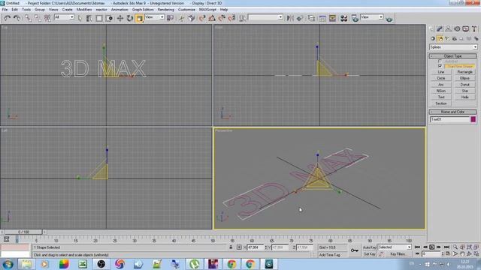This screenshot has width=481, height=270.
Task: Click the Donut shape button
Action: (x=464, y=85)
